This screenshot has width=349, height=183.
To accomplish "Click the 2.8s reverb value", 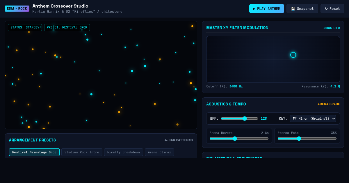I will click(x=265, y=133).
